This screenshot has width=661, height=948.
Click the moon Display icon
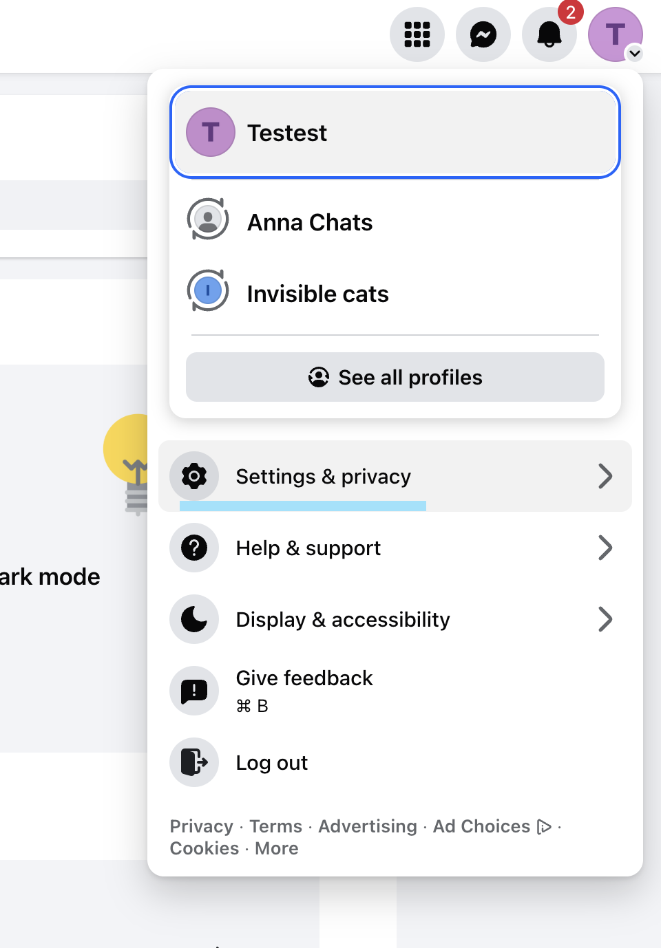[x=194, y=619]
